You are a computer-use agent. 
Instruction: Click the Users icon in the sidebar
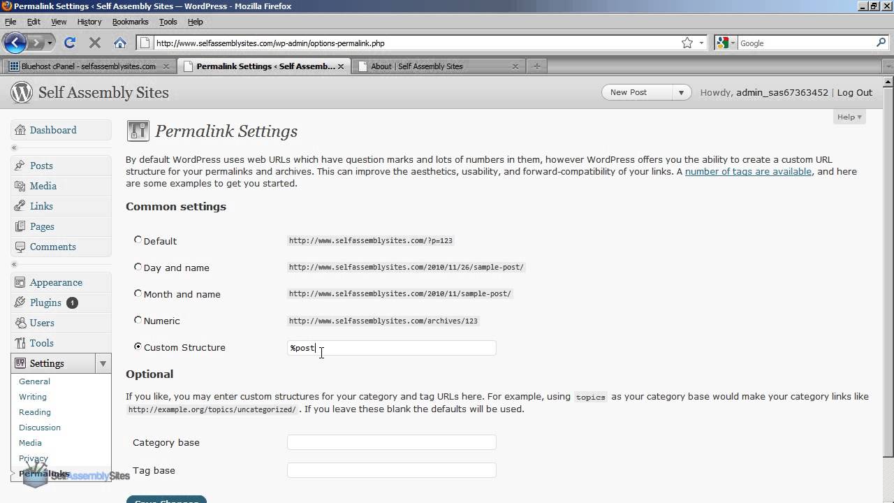click(20, 323)
